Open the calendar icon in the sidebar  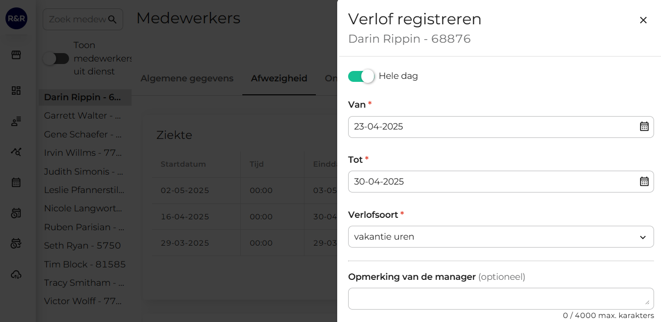tap(16, 182)
